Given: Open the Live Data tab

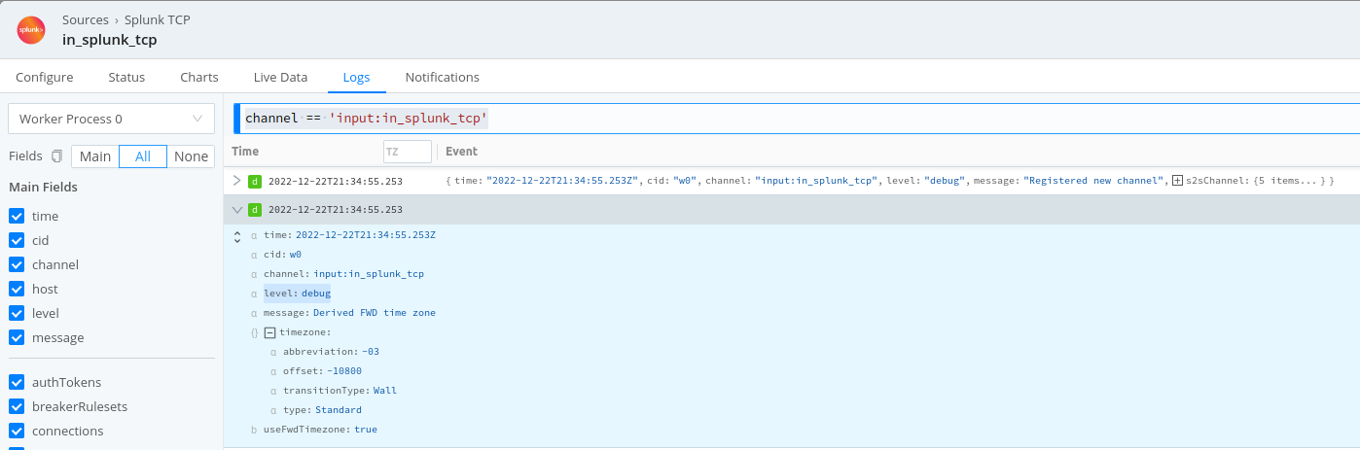Looking at the screenshot, I should click(280, 77).
